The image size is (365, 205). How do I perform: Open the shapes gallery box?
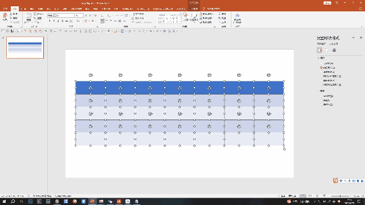169,18
